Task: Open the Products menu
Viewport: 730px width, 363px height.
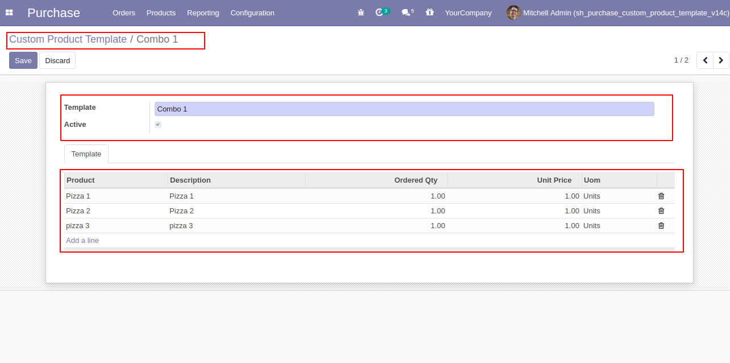Action: tap(161, 13)
